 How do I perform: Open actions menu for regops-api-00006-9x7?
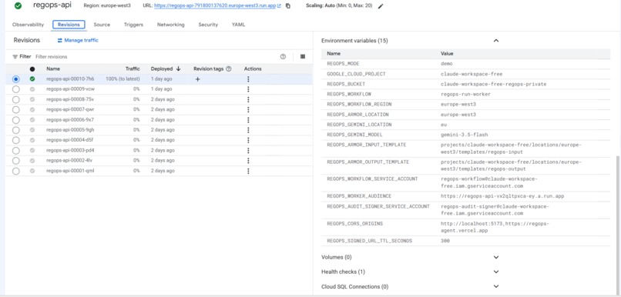(x=248, y=120)
